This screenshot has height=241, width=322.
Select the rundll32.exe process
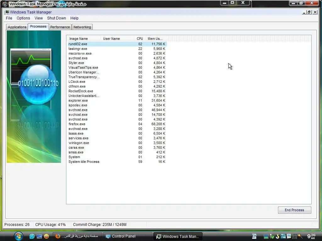pos(117,44)
